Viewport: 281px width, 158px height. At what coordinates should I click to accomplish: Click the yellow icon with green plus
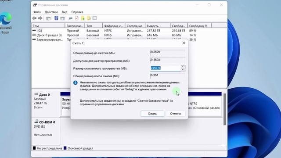click(x=83, y=18)
